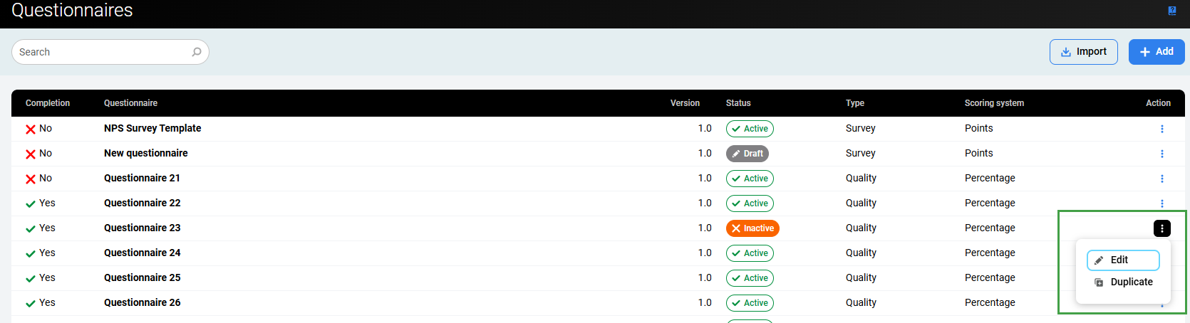Click the Inactive status badge

[x=752, y=228]
